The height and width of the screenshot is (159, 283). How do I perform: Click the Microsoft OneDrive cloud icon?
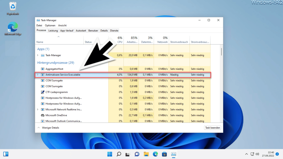[x=43, y=115]
